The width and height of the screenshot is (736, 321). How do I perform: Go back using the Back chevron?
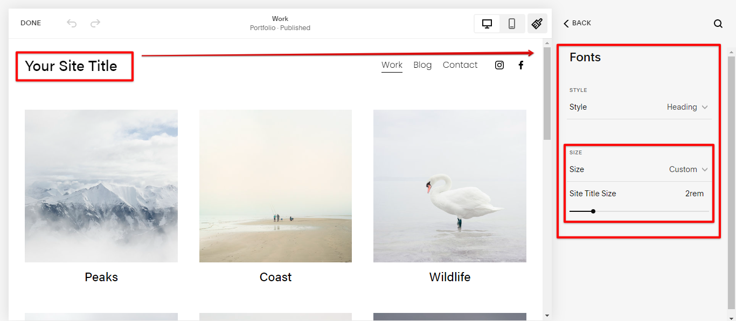[x=577, y=23]
